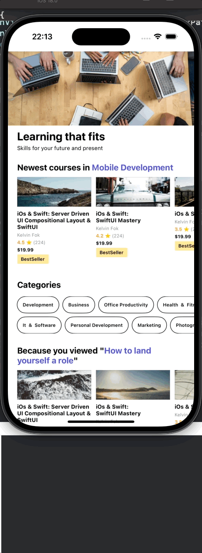Viewport: 202px width, 553px height.
Task: Click the 'Learning that fits' headline
Action: [x=61, y=137]
